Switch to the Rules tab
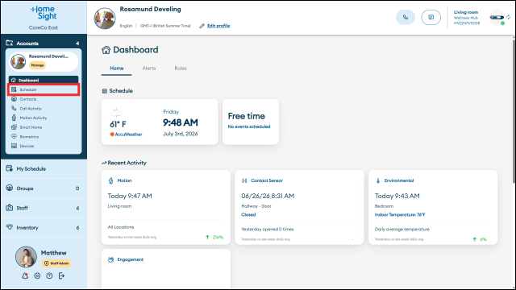The height and width of the screenshot is (290, 516). (181, 68)
